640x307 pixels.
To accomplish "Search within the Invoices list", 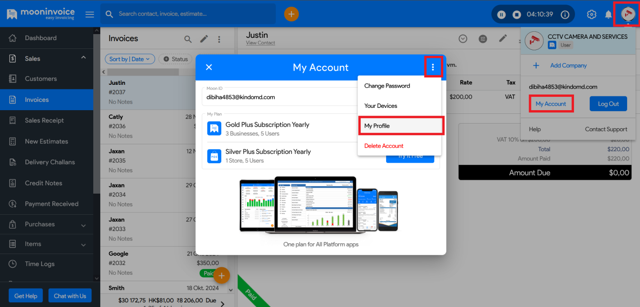I will 188,39.
